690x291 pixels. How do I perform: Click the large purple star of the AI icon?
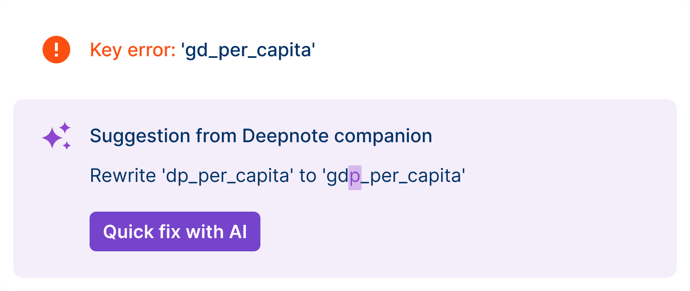53,138
